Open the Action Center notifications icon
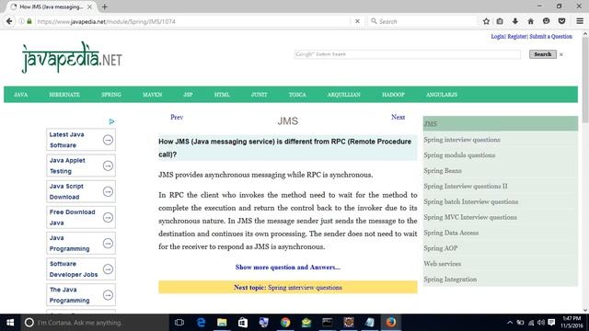The height and width of the screenshot is (331, 589). pos(551,323)
